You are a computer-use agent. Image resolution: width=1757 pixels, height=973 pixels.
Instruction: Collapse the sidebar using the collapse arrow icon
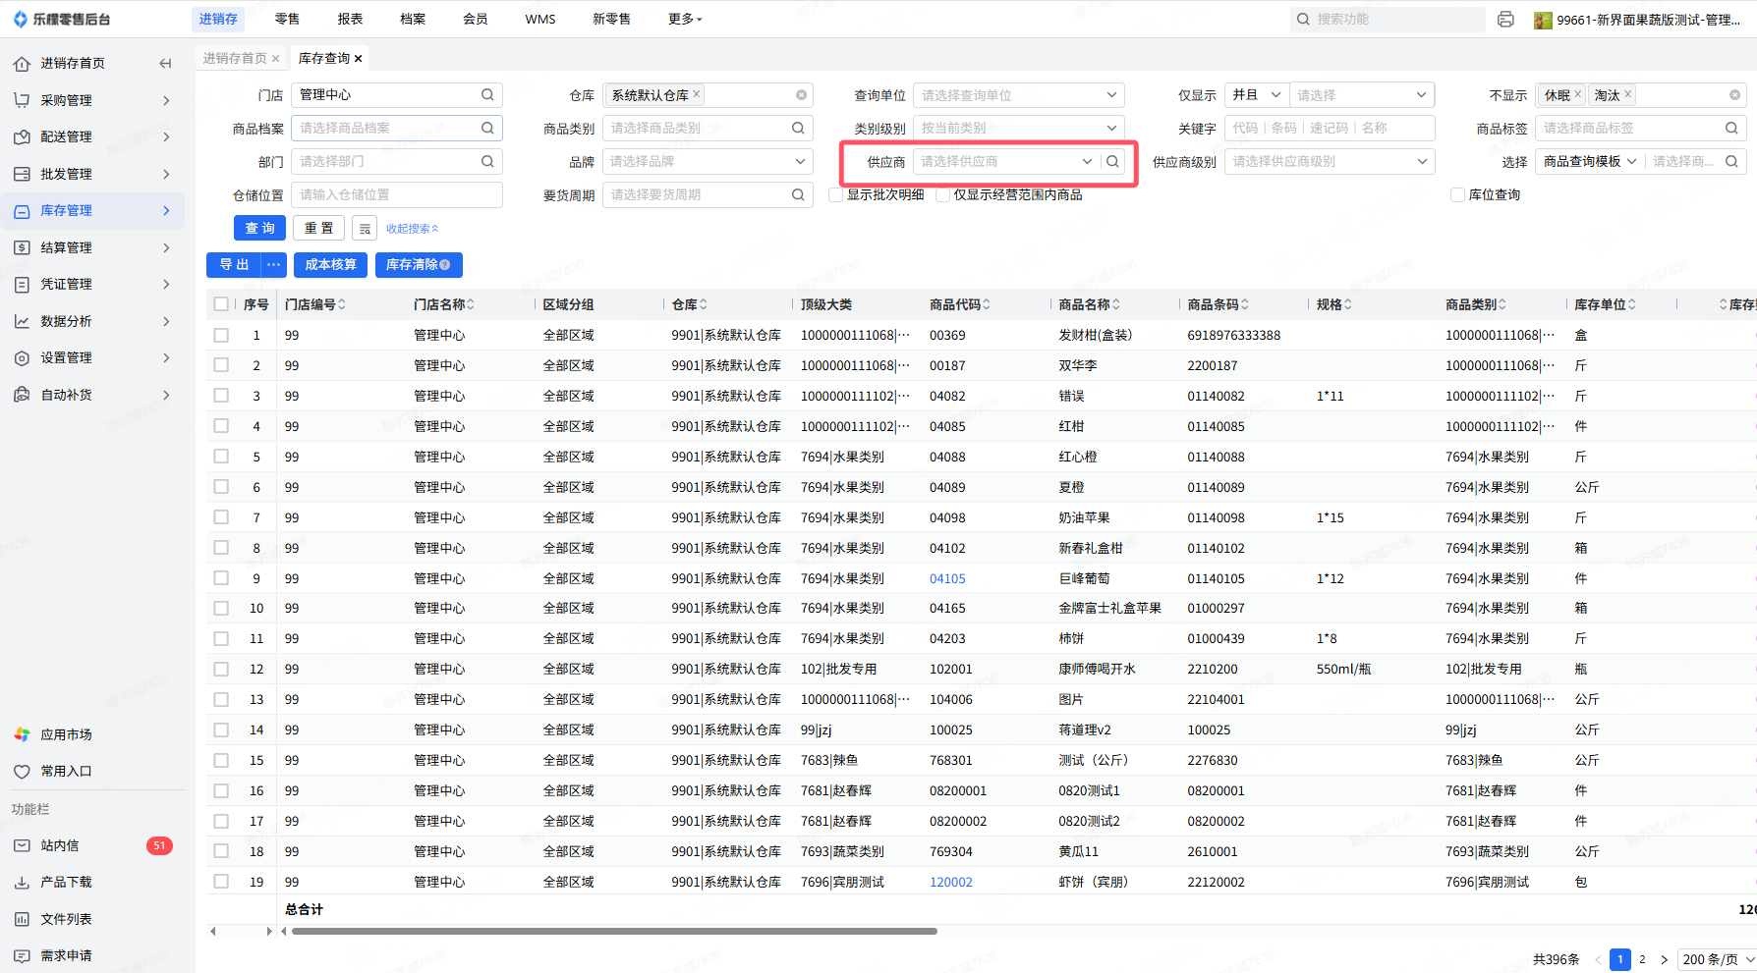point(165,64)
